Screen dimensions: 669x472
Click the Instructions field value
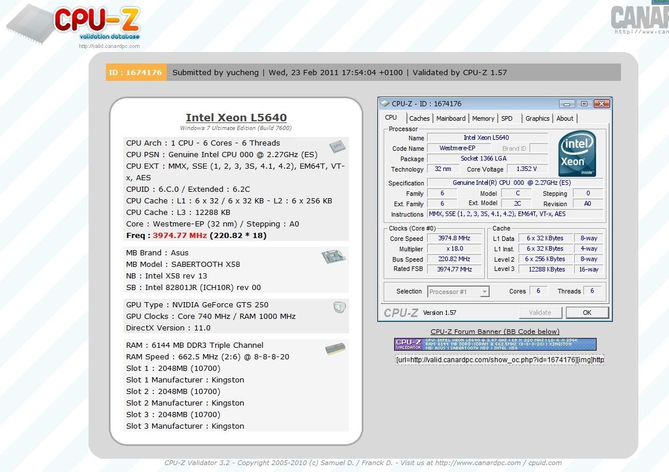515,214
